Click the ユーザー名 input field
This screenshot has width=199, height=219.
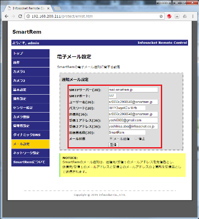[x=133, y=102]
